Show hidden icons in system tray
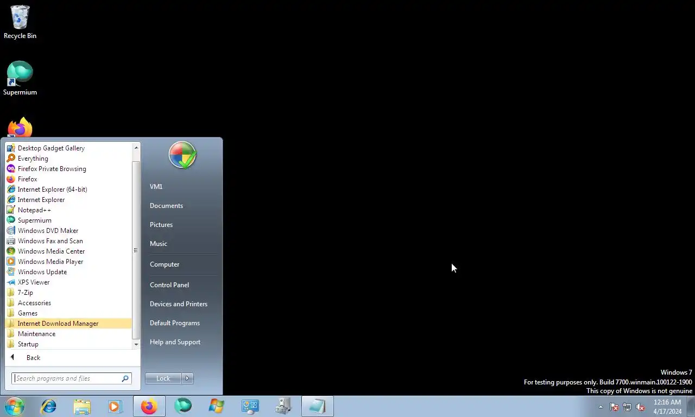 click(x=601, y=407)
